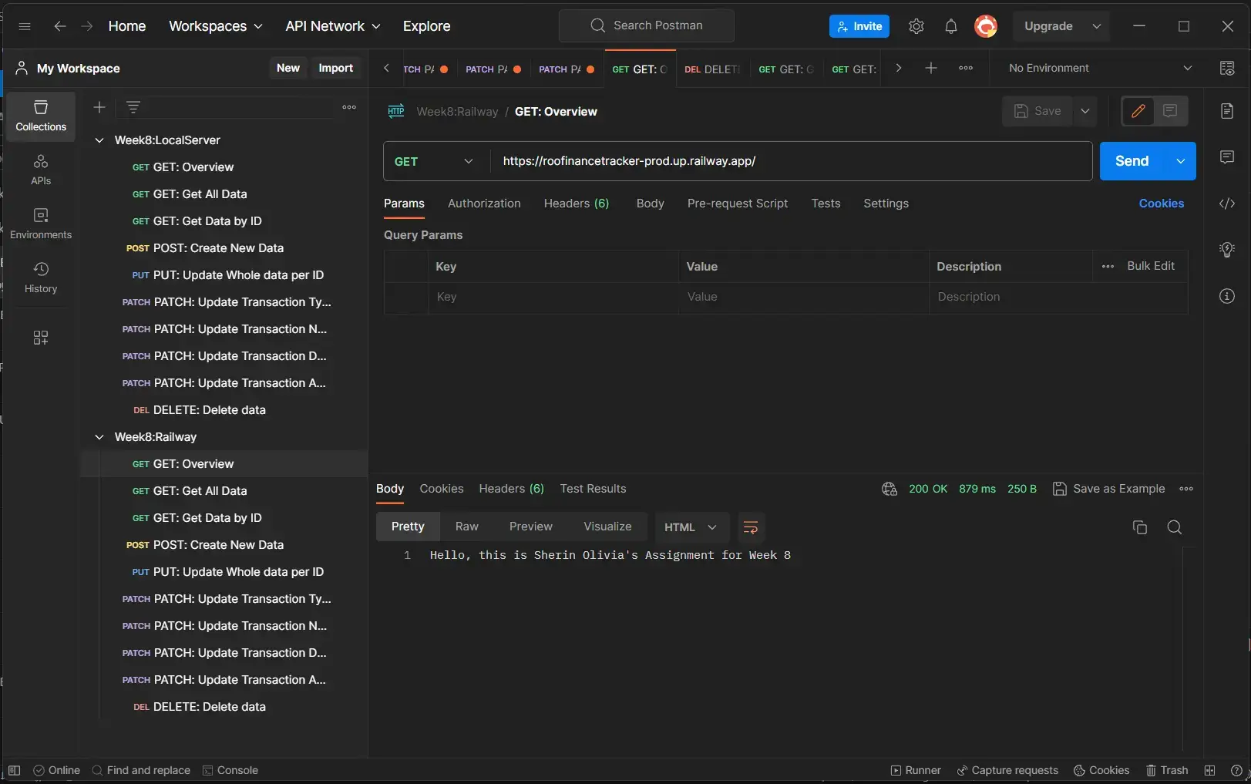Open the Save options dropdown arrow
The image size is (1251, 784).
1085,111
